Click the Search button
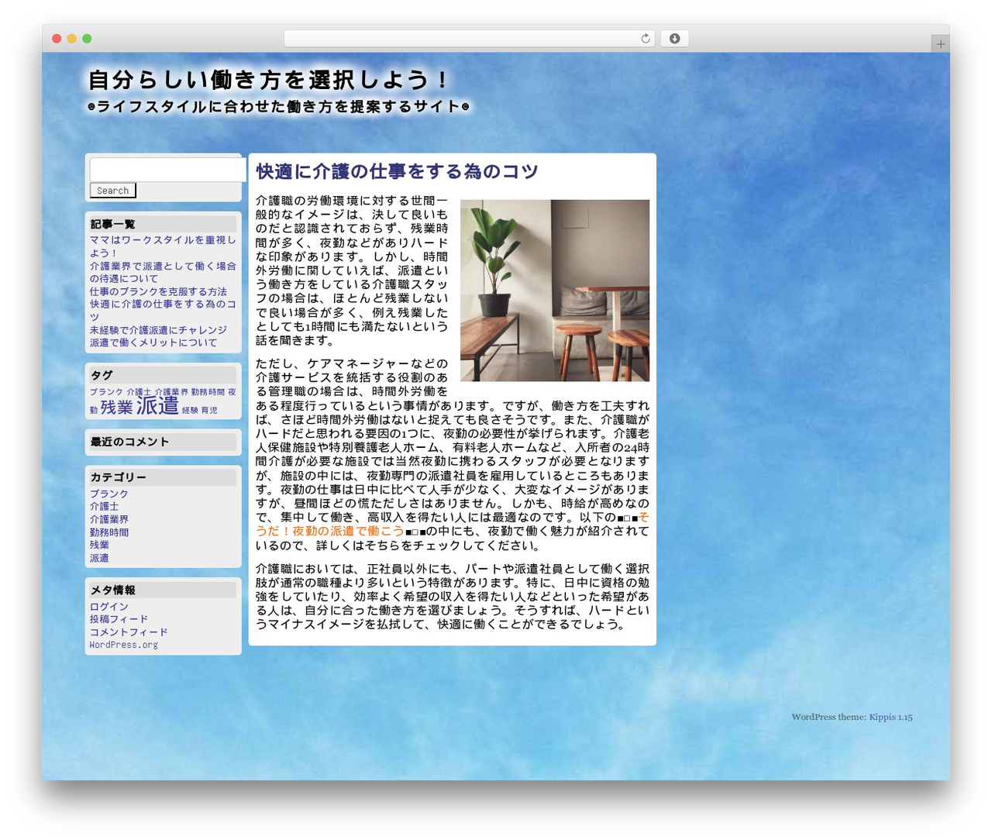This screenshot has height=840, width=992. [x=113, y=191]
